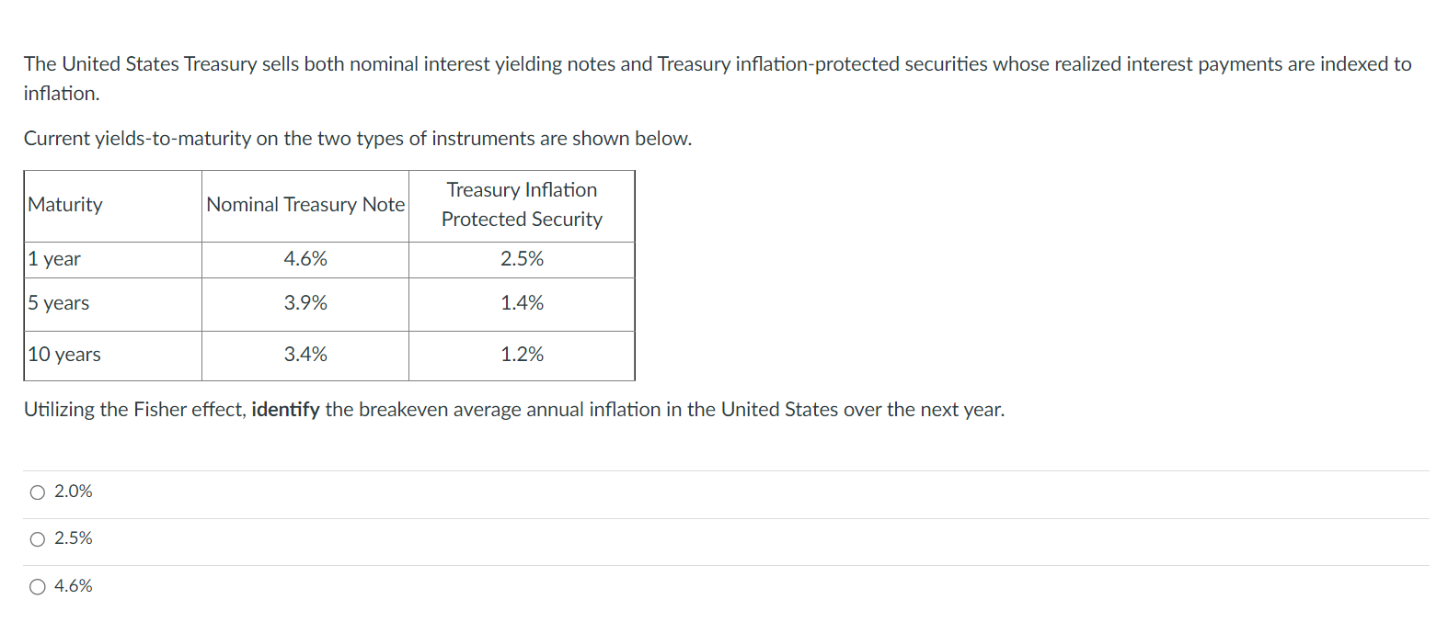The height and width of the screenshot is (622, 1448).
Task: Click the 2.0% label text
Action: coord(72,492)
